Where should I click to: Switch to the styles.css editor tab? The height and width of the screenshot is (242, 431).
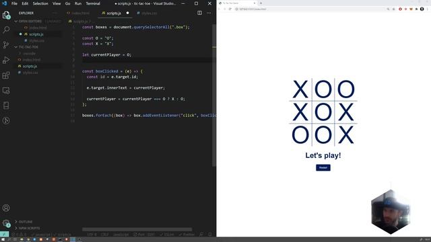tap(147, 13)
